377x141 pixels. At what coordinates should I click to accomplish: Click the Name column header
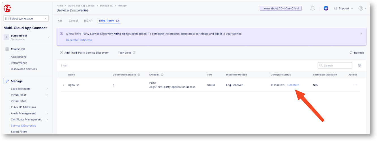(72, 75)
